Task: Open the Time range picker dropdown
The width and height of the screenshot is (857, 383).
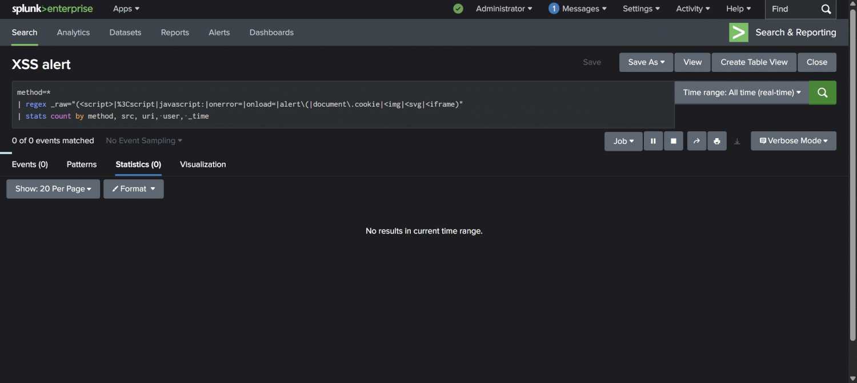Action: coord(742,92)
